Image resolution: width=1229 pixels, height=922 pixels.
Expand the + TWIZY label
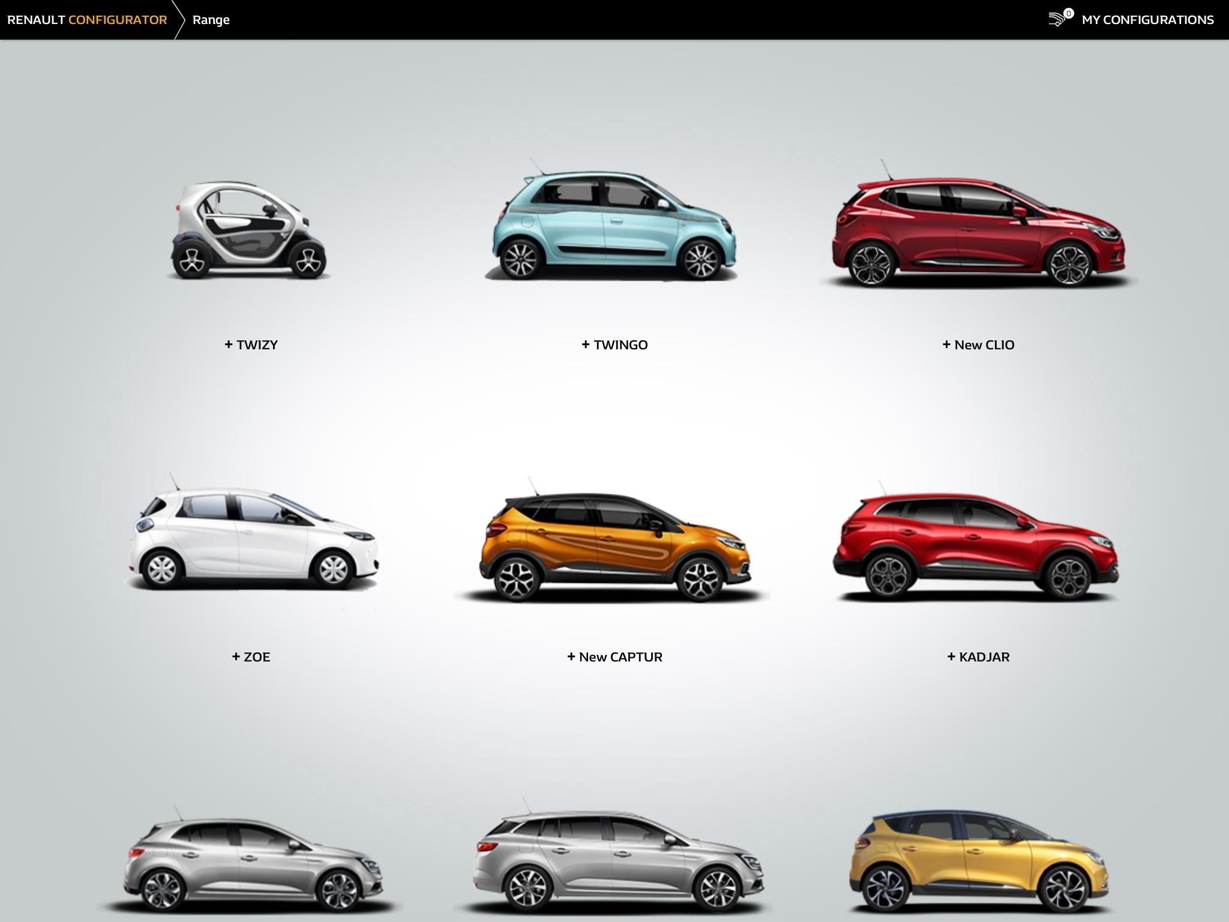(x=251, y=345)
